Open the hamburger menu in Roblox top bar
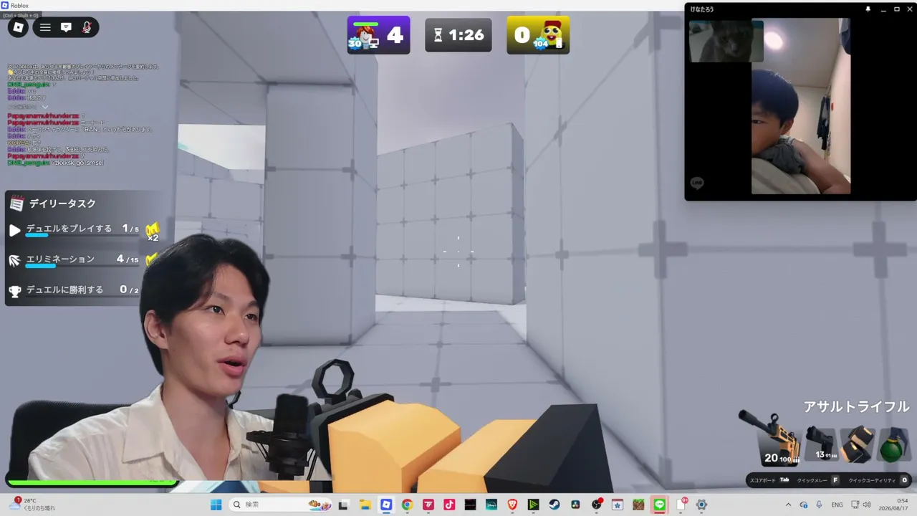The width and height of the screenshot is (917, 516). (x=45, y=27)
